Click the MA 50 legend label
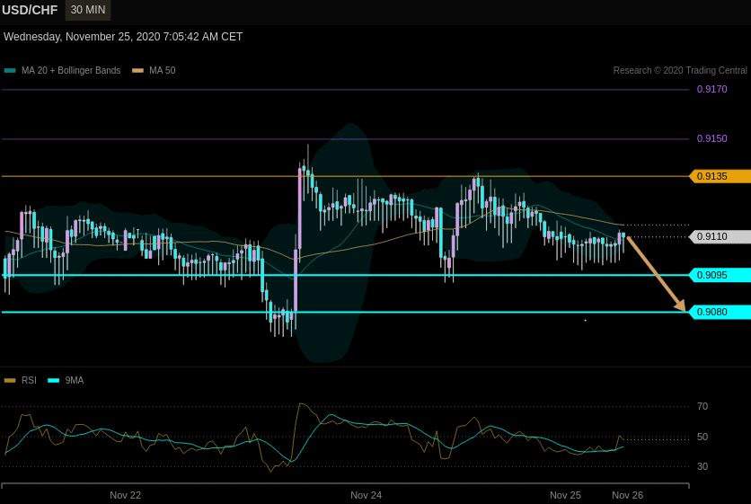The height and width of the screenshot is (504, 751). [163, 70]
